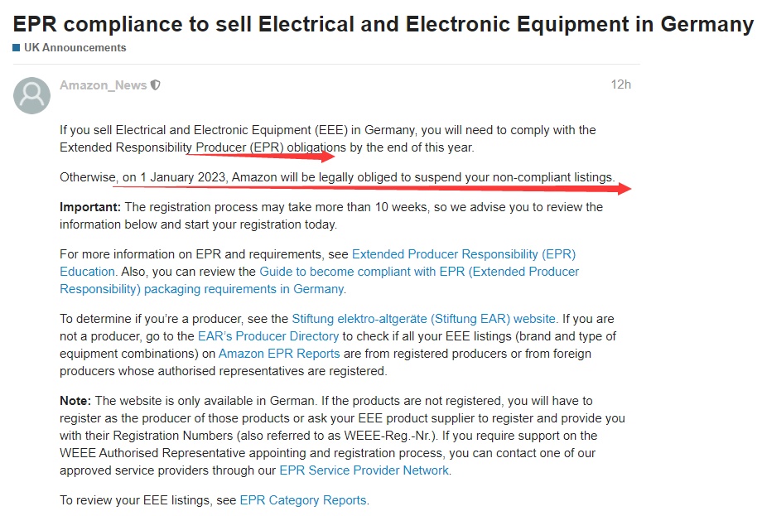The image size is (762, 516).
Task: Open the EPR Service Provider Network link
Action: (364, 470)
